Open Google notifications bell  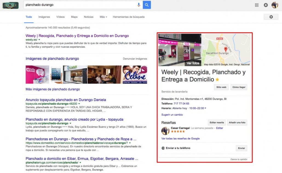(266, 5)
